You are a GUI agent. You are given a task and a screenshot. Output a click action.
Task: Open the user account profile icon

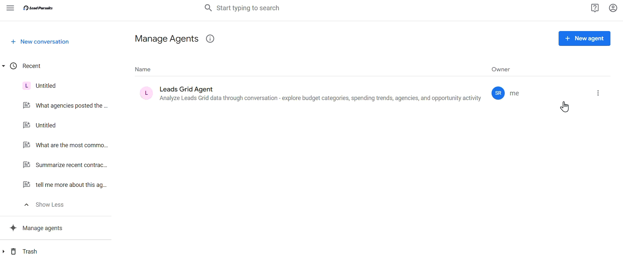click(613, 8)
